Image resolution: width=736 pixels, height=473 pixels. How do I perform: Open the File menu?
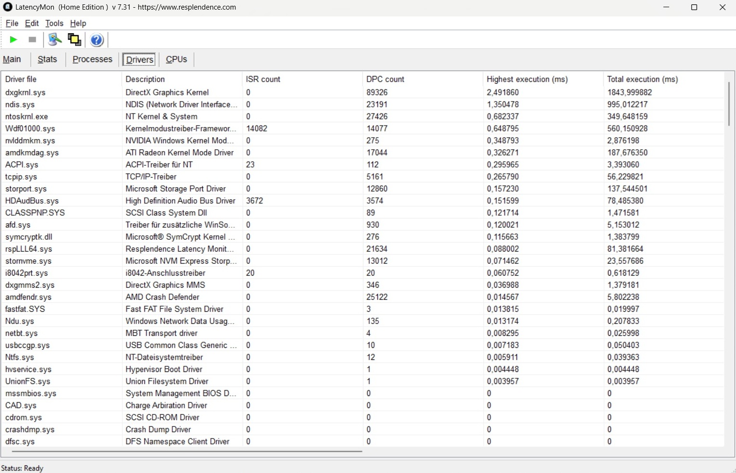point(12,23)
